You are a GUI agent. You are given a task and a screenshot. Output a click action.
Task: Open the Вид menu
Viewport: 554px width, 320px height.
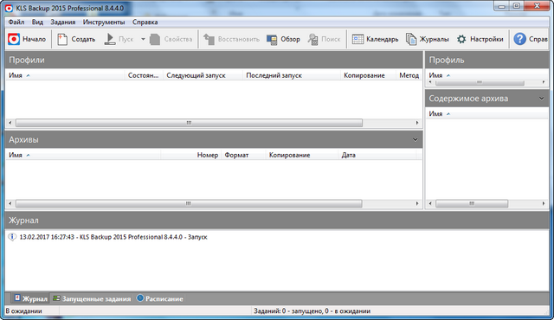(x=37, y=22)
